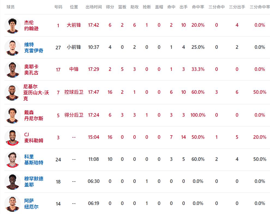Open 杰伦 约翰逊 player name link

click(x=31, y=25)
